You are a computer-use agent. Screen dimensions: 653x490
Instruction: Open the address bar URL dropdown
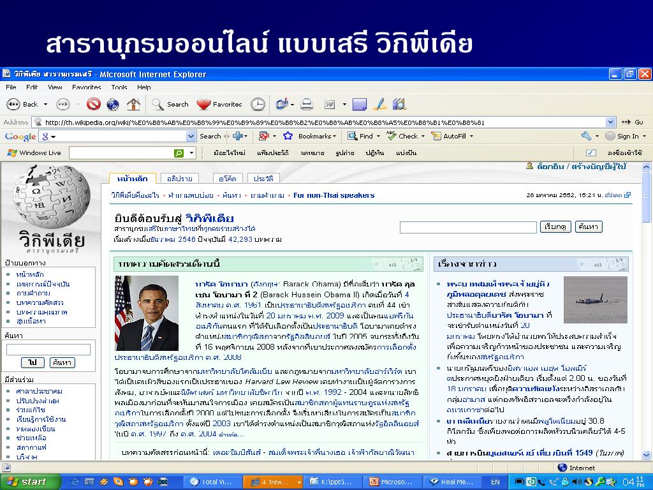610,122
